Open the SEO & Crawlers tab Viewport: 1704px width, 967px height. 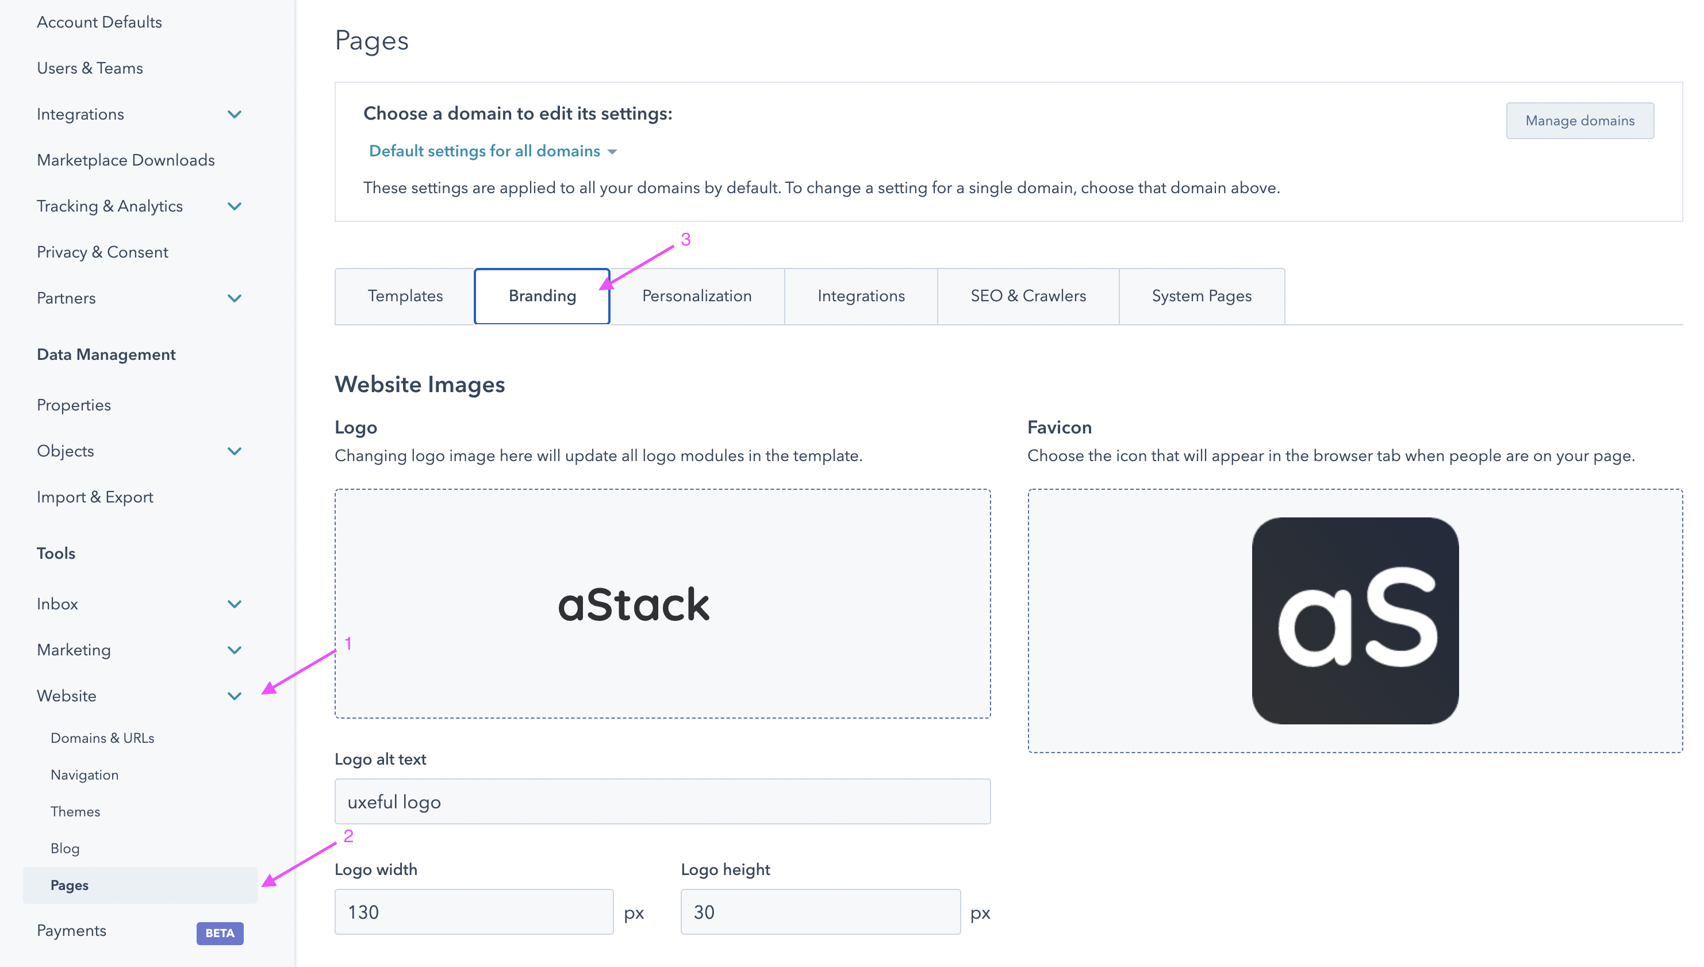1028,296
